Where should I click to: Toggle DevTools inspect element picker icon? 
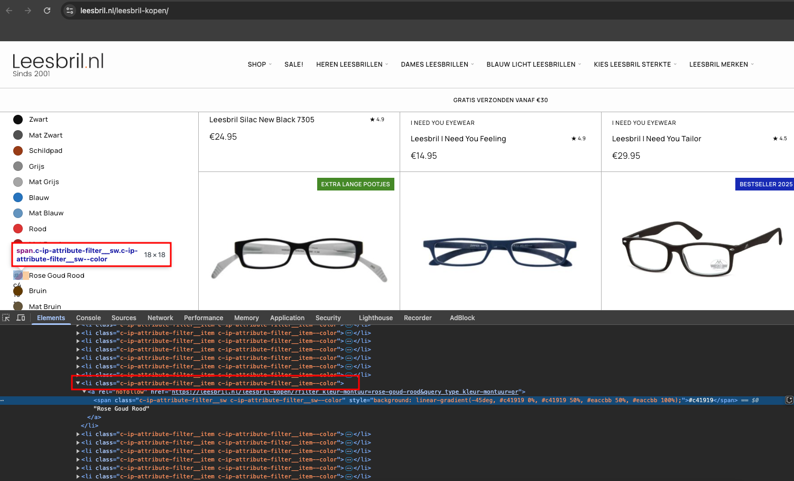(x=6, y=318)
